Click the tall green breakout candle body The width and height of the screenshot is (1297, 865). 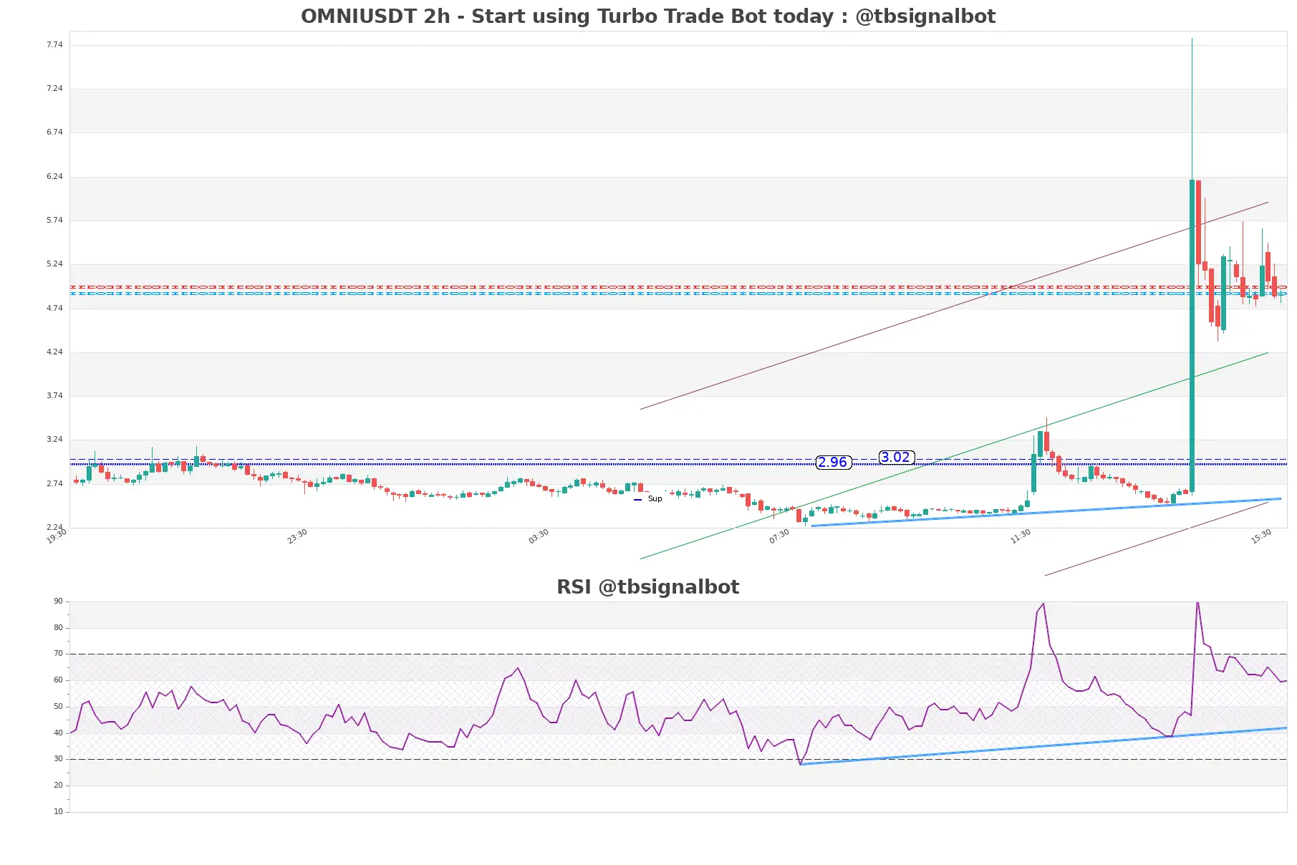point(1192,335)
